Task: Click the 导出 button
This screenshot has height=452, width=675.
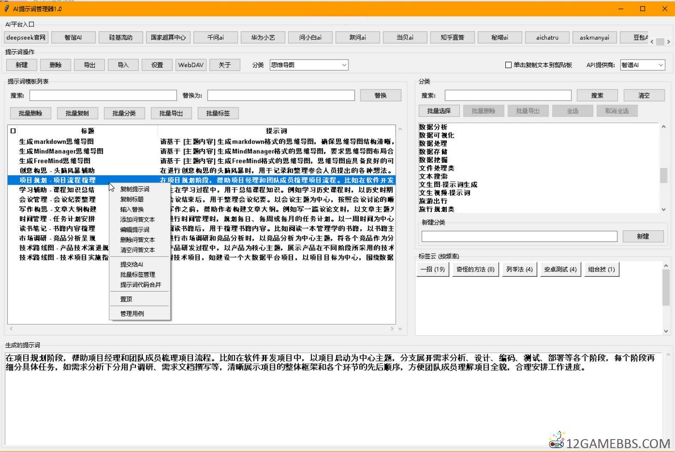Action: (89, 65)
